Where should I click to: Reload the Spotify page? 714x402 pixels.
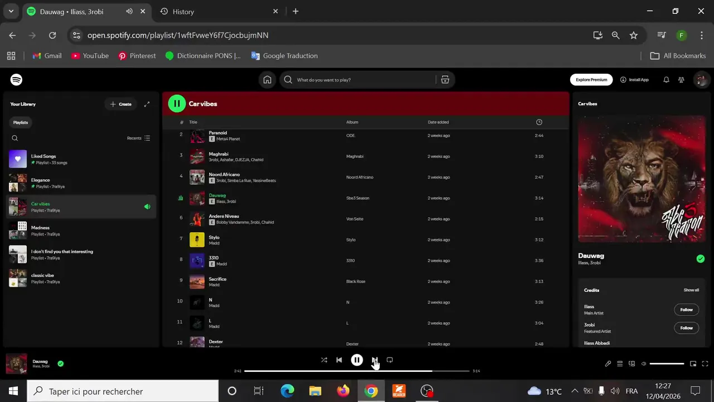pos(52,35)
